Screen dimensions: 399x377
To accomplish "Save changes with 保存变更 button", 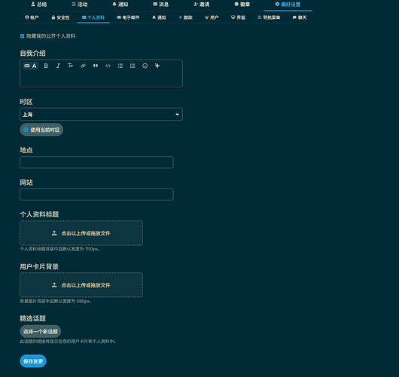I will (x=33, y=361).
